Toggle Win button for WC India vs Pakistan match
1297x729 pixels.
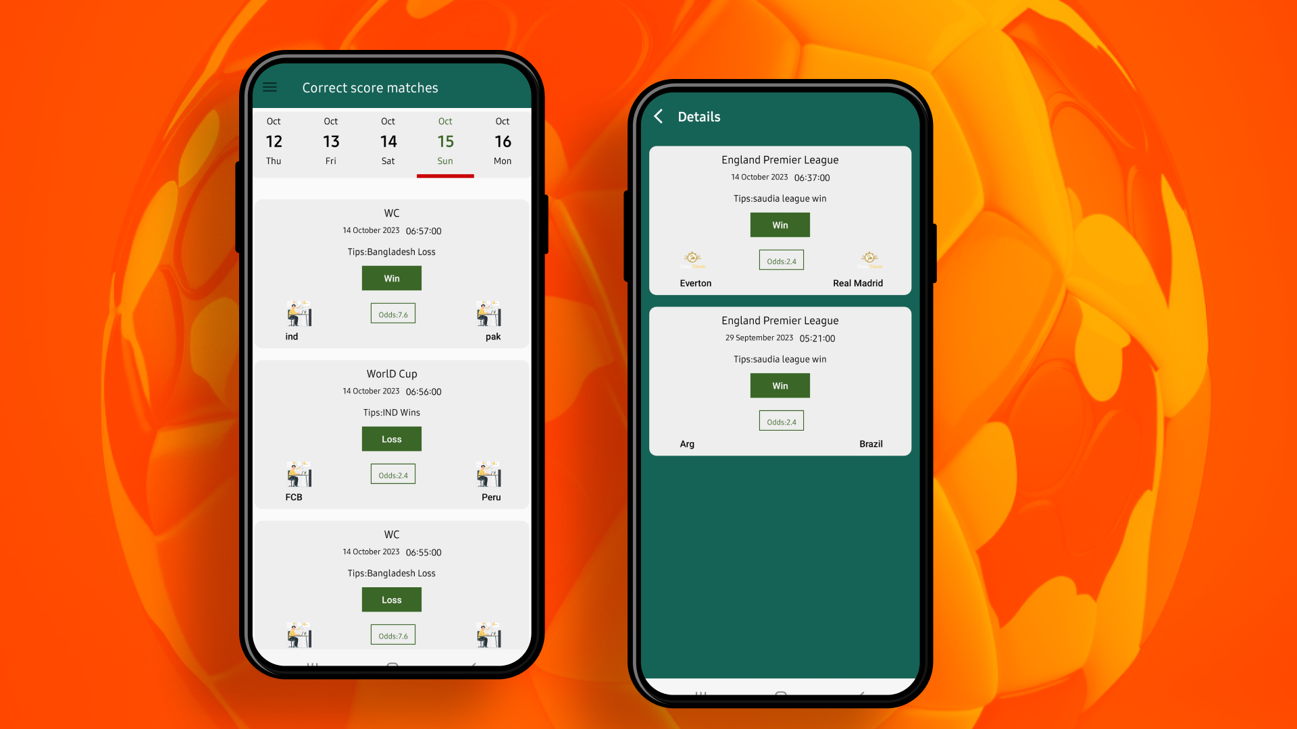coord(392,277)
